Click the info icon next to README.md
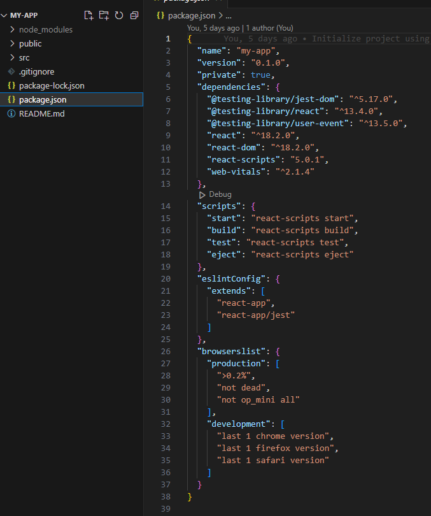The width and height of the screenshot is (431, 516). point(11,113)
